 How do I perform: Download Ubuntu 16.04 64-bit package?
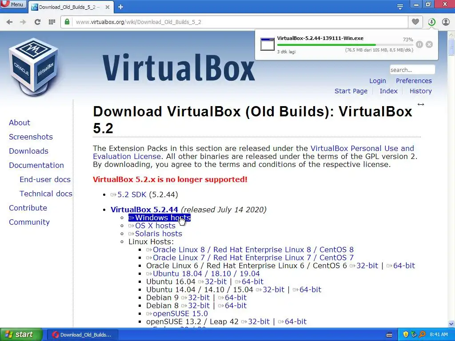249,282
